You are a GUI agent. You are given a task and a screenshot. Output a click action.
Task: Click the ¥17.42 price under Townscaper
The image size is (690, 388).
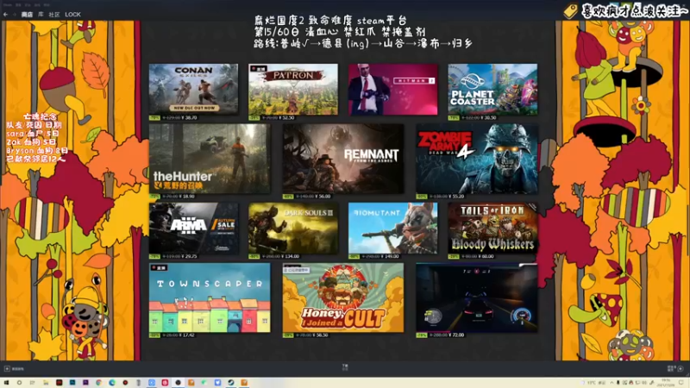click(186, 335)
